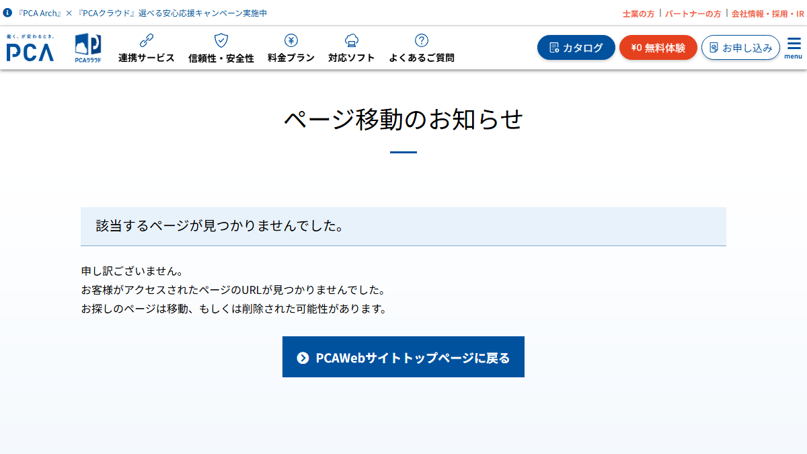The width and height of the screenshot is (807, 454).
Task: Open the 士業の方 link
Action: (x=638, y=13)
